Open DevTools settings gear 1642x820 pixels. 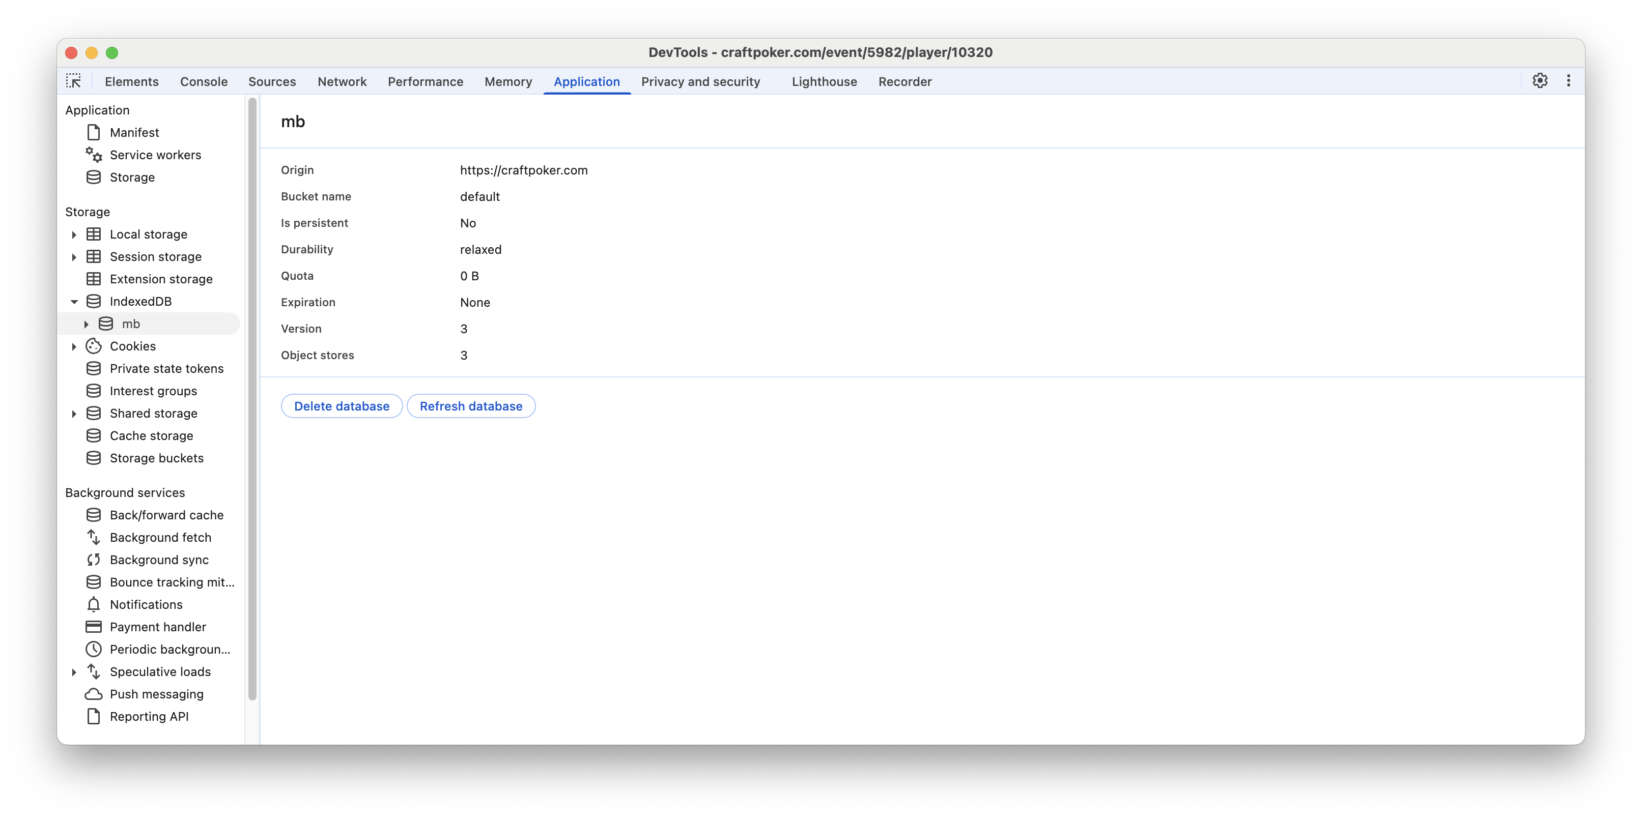pyautogui.click(x=1539, y=81)
